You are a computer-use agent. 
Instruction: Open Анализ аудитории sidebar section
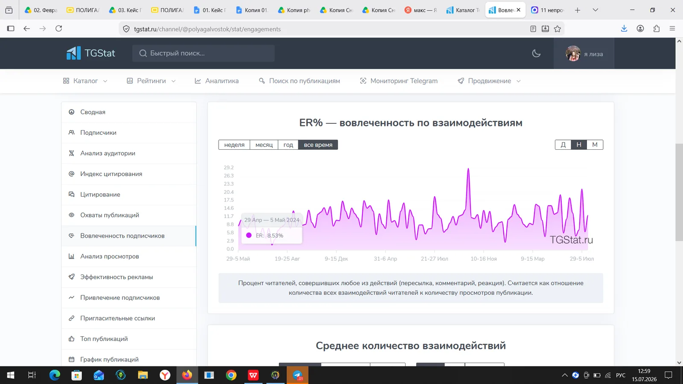[x=129, y=153]
